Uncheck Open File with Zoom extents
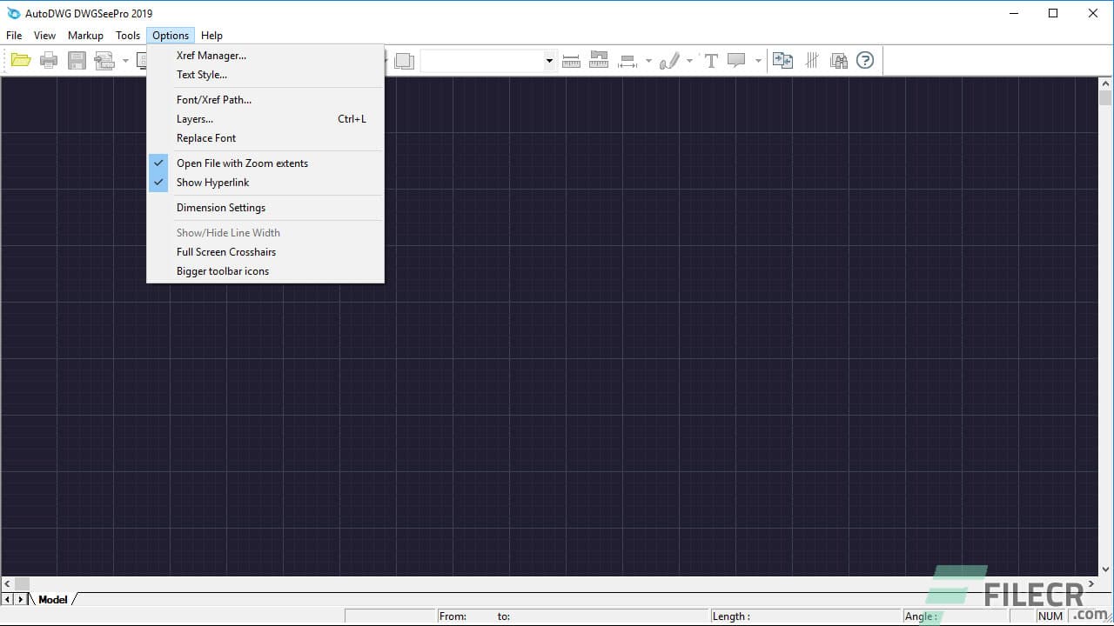The image size is (1114, 626). [x=242, y=163]
